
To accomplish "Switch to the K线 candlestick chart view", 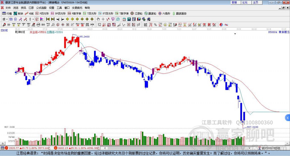I will click(29, 14).
